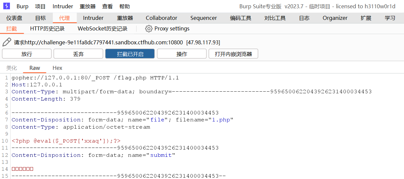This screenshot has width=404, height=179.
Task: Open the Sequencer tab
Action: pyautogui.click(x=204, y=18)
